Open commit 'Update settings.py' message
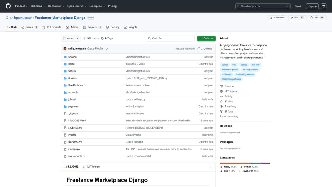 [x=135, y=99]
